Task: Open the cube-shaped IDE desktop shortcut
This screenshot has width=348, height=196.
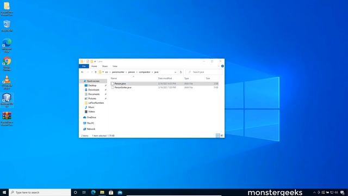Action: click(x=7, y=100)
